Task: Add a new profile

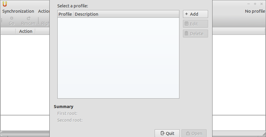Action: click(x=195, y=14)
